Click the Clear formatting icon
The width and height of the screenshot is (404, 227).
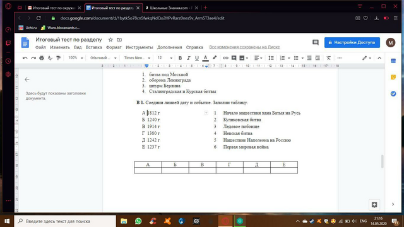tap(328, 58)
